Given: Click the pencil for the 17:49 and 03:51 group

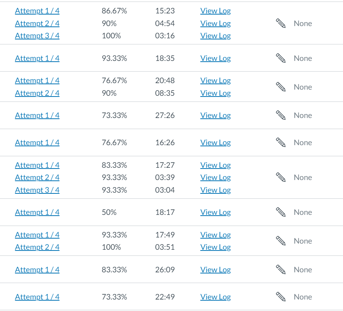Looking at the screenshot, I should point(281,241).
